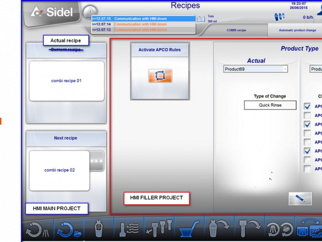Click the open book recipe icon
Viewport: 322px width, 242px height.
tap(201, 19)
